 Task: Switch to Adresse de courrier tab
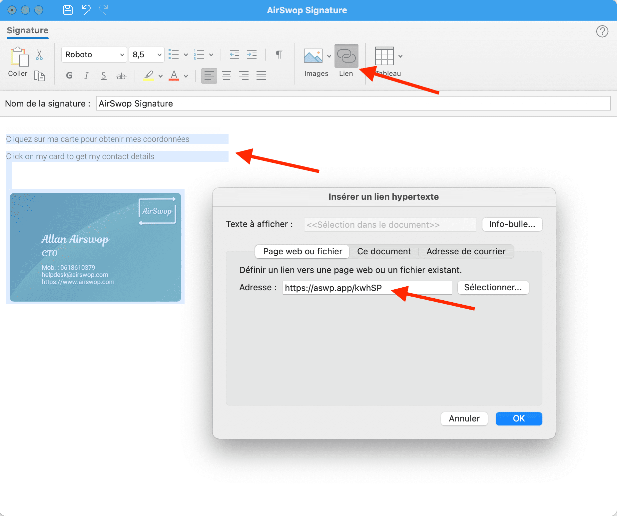point(466,251)
